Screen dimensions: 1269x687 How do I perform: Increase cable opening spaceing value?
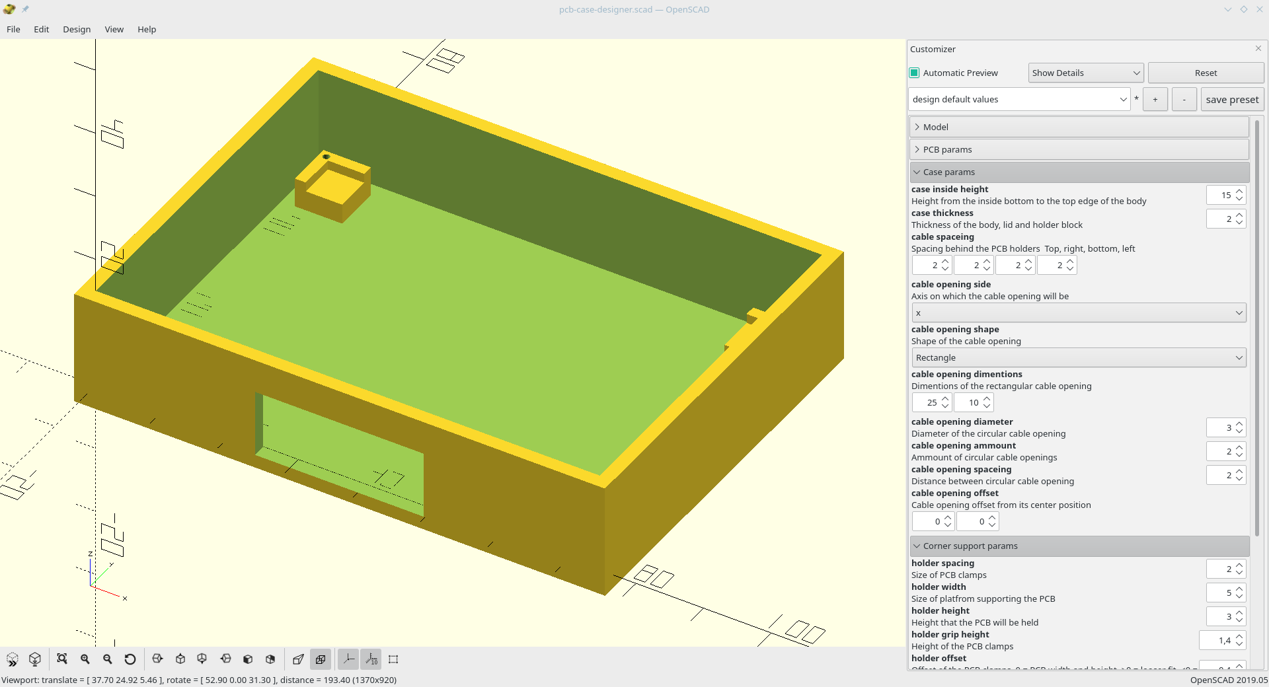pyautogui.click(x=1239, y=472)
